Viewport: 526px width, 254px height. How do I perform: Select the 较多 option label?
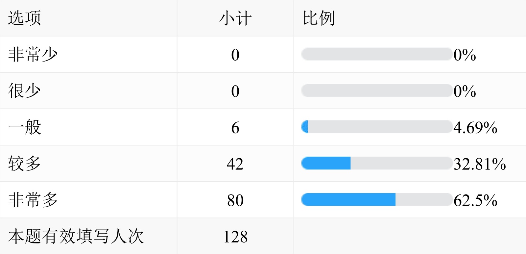(25, 164)
